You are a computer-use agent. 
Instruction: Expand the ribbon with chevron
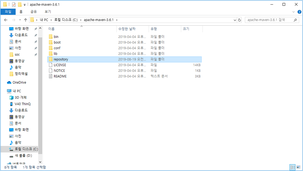click(x=294, y=12)
